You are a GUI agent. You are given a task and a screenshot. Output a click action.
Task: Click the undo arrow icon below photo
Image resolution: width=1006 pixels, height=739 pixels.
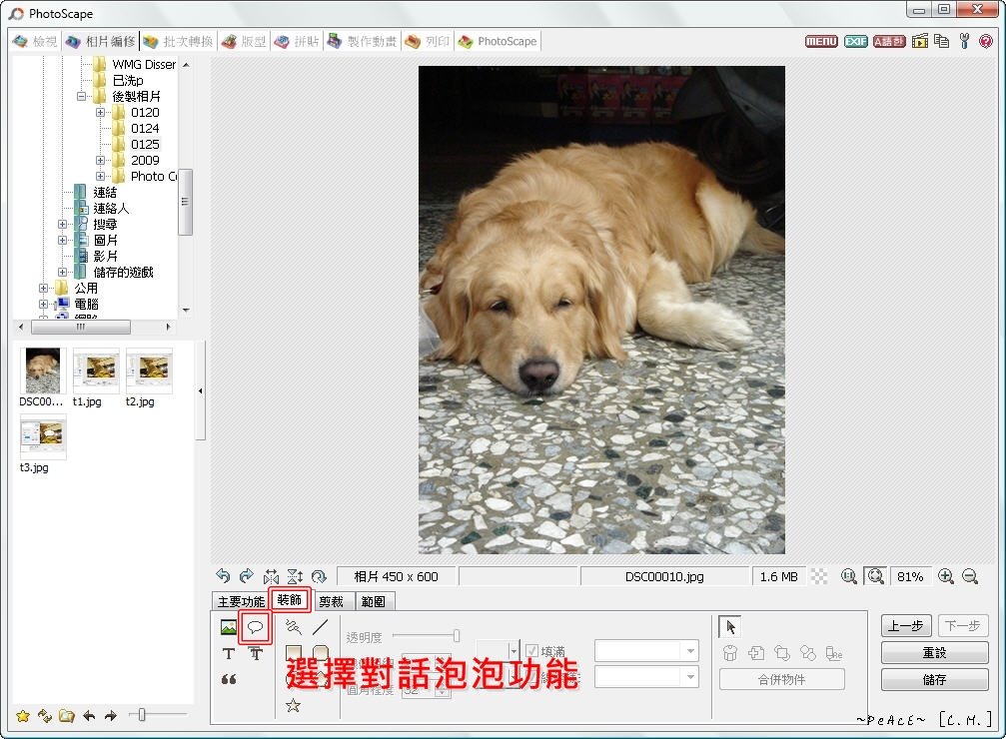(223, 576)
